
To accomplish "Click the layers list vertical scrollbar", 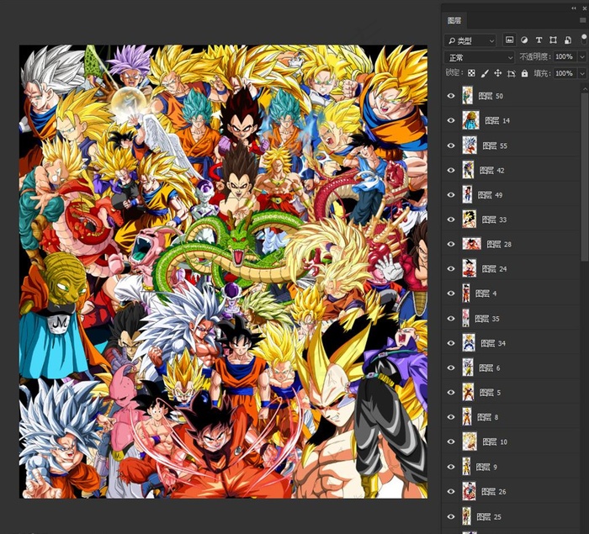I will tap(585, 177).
